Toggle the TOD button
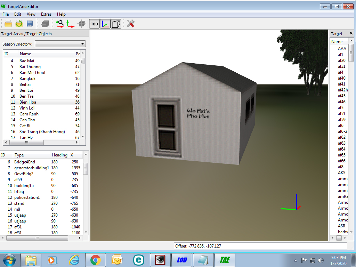 point(95,24)
